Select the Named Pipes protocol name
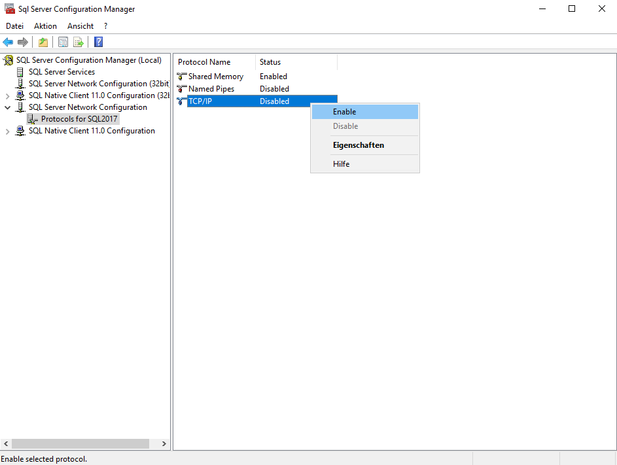Screen dimensions: 617x465 [211, 89]
